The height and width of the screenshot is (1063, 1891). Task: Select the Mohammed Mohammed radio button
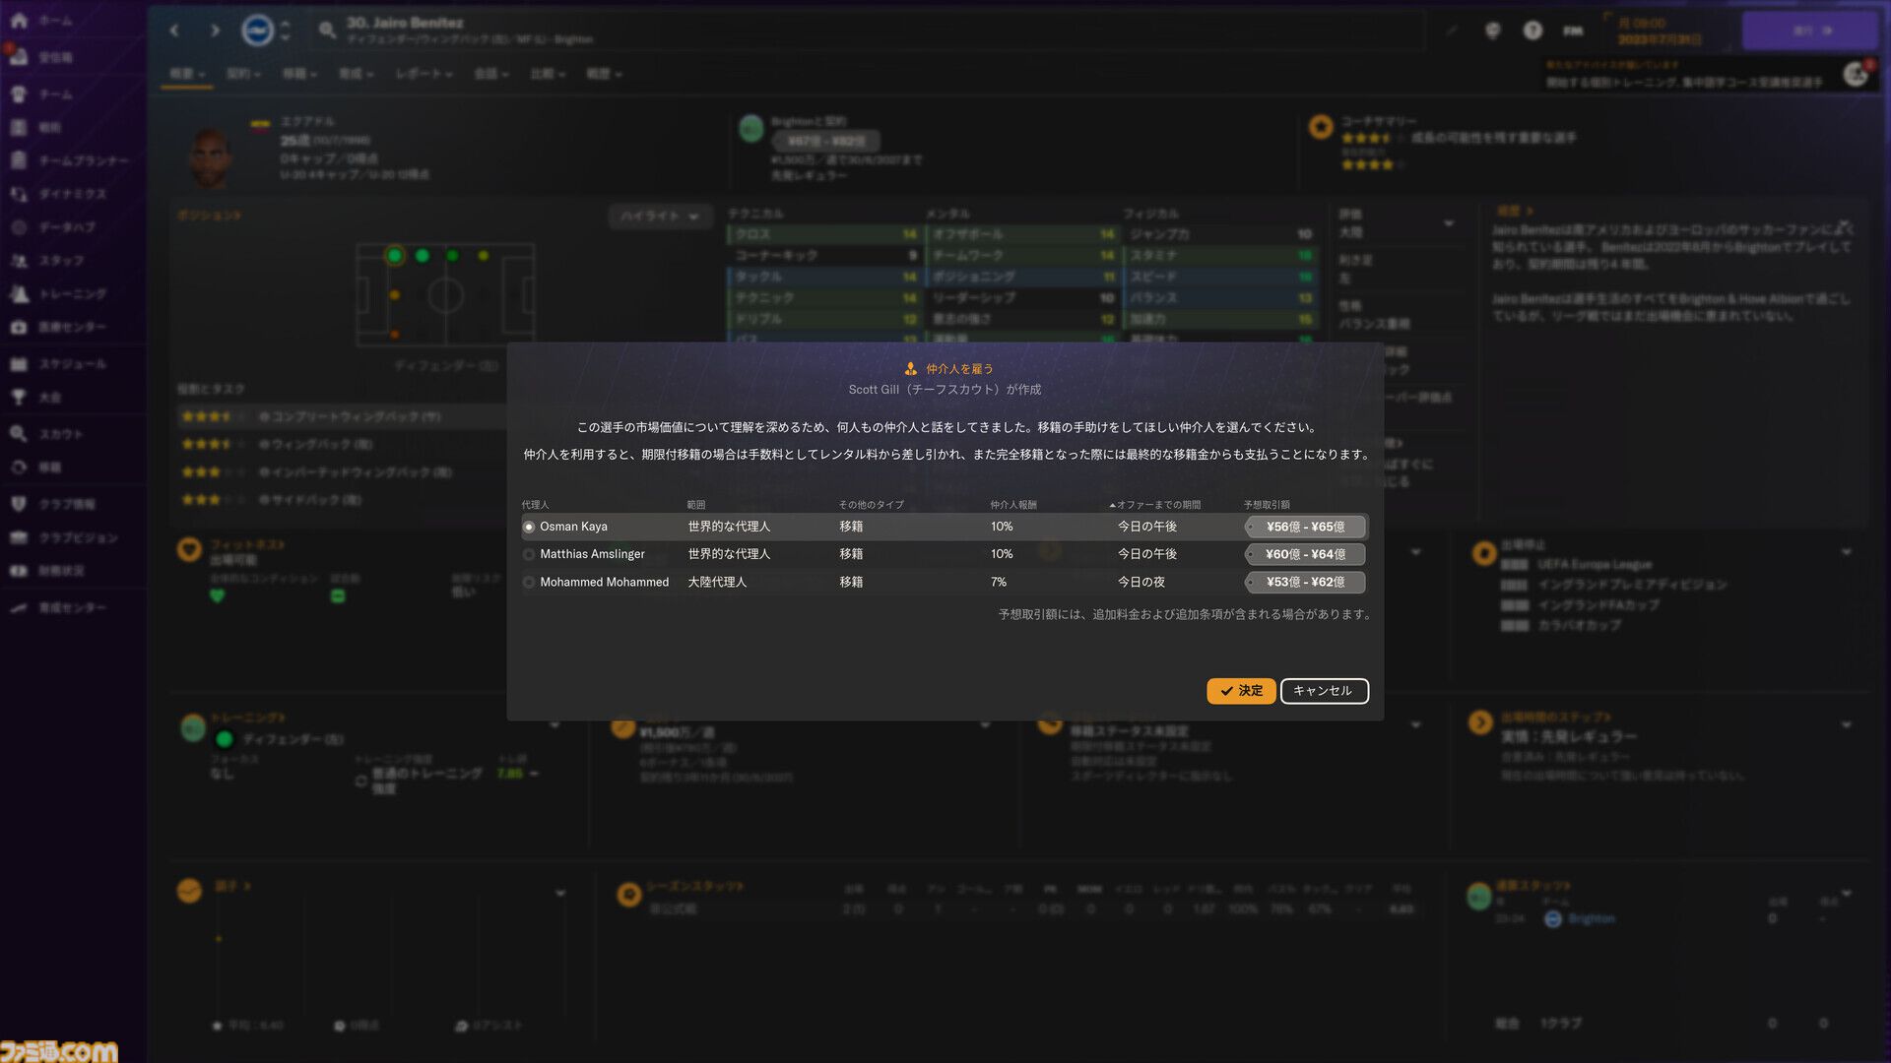coord(529,583)
